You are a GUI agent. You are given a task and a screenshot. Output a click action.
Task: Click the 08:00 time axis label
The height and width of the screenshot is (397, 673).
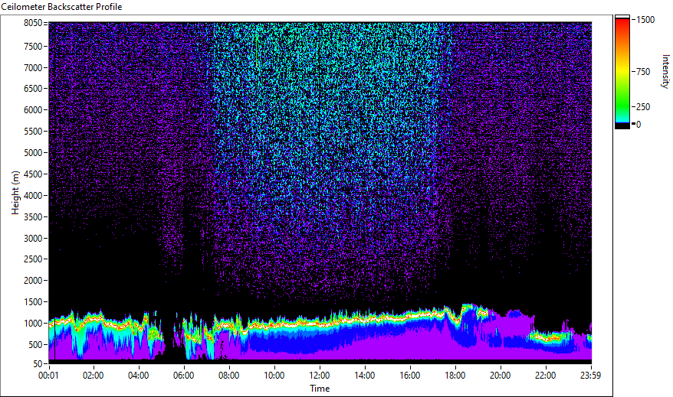click(229, 376)
